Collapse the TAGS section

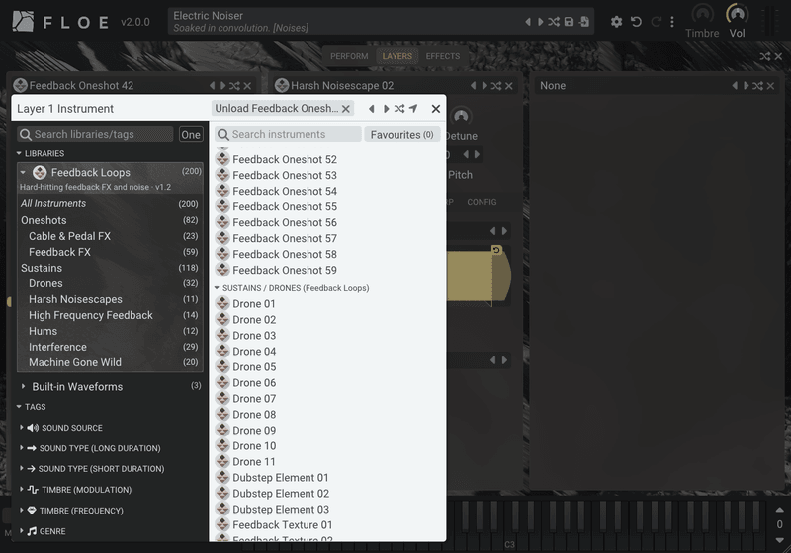[32, 407]
